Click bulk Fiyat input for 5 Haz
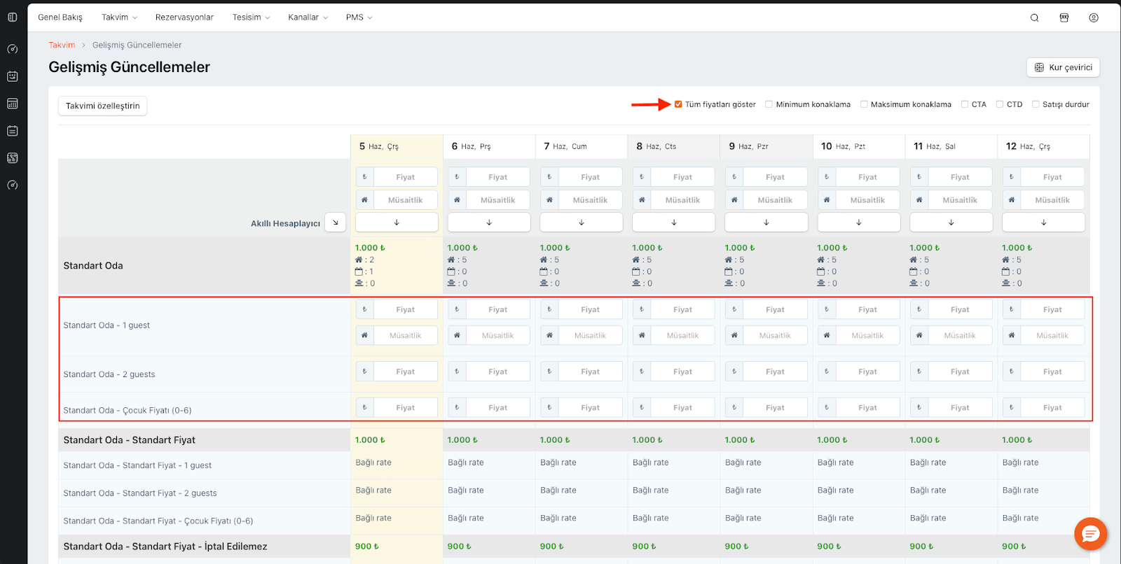The height and width of the screenshot is (564, 1121). 405,177
